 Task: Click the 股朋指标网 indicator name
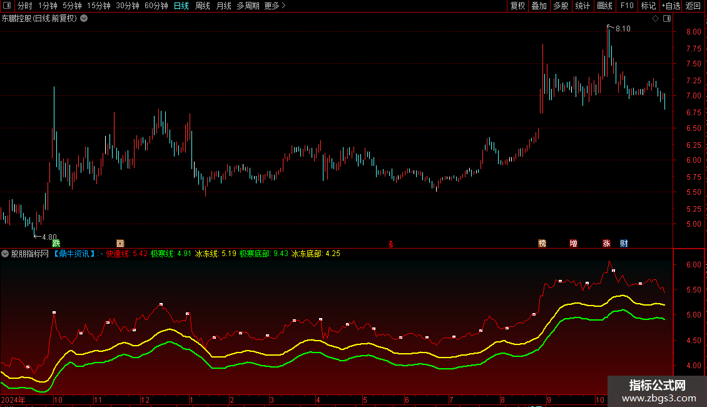(x=30, y=254)
